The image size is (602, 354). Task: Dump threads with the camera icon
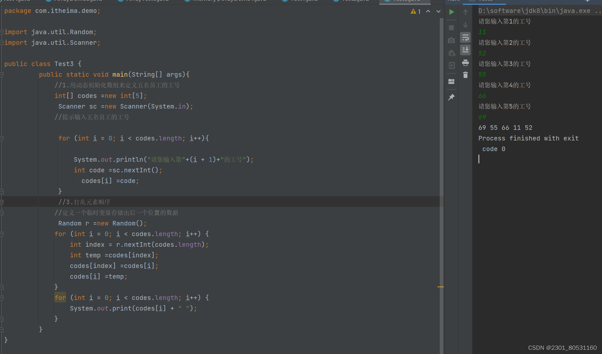tap(451, 40)
